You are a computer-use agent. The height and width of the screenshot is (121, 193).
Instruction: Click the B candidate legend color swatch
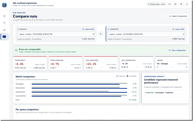127,76
